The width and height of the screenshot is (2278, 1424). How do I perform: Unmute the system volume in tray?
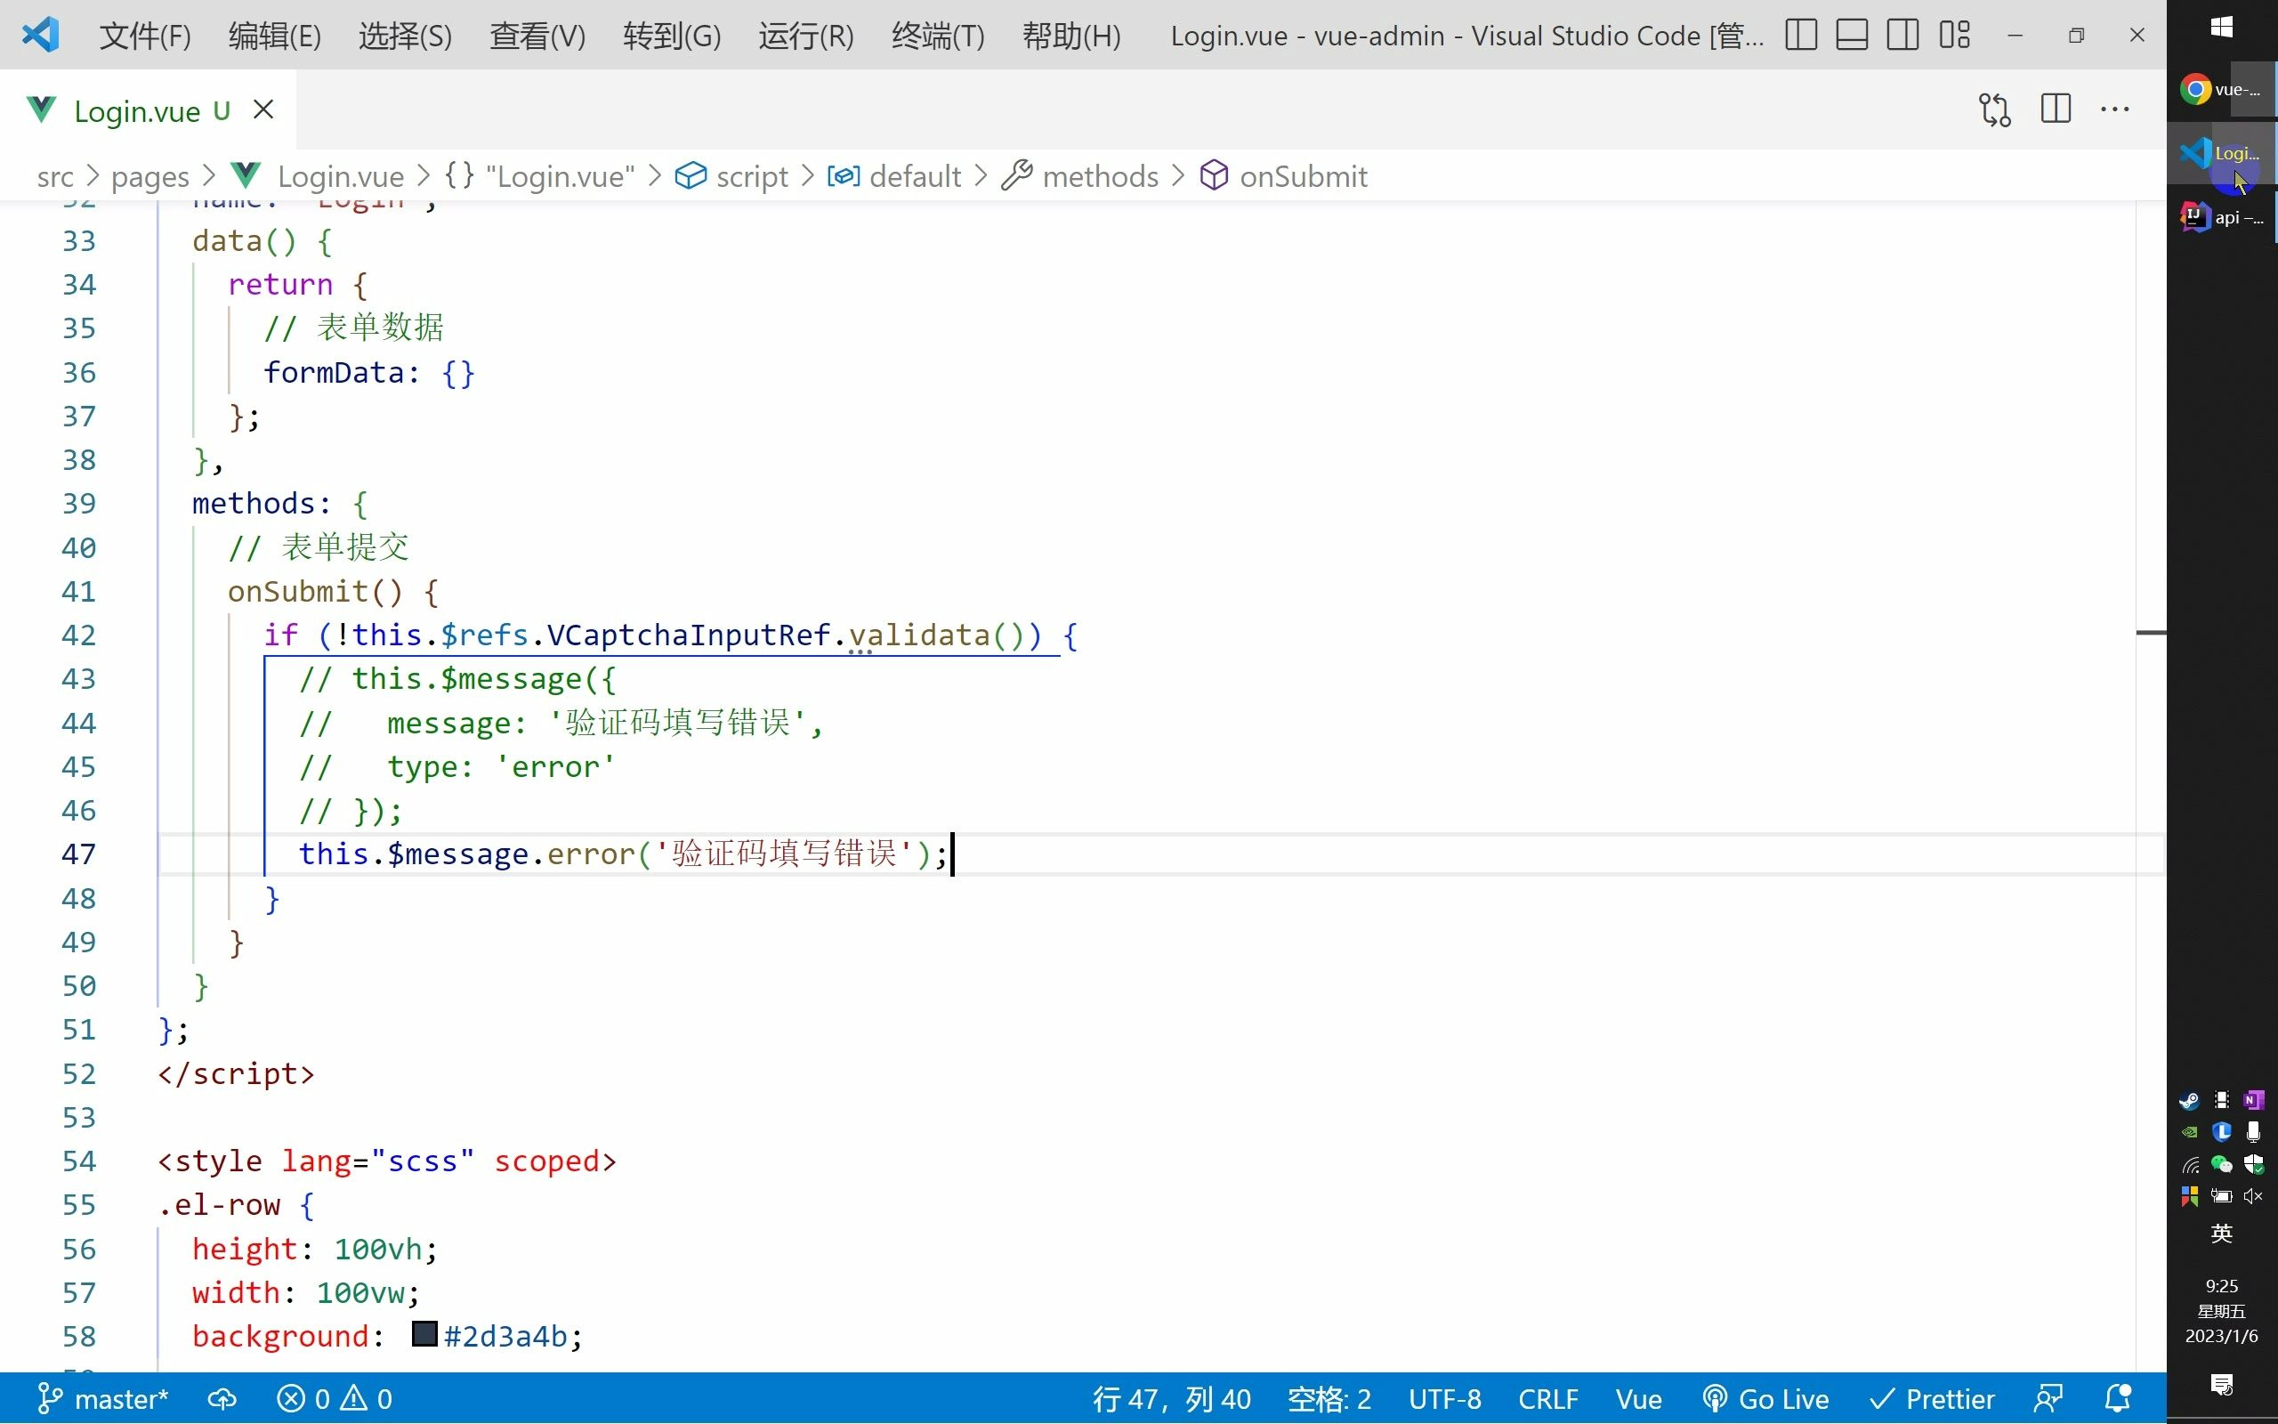coord(2253,1196)
